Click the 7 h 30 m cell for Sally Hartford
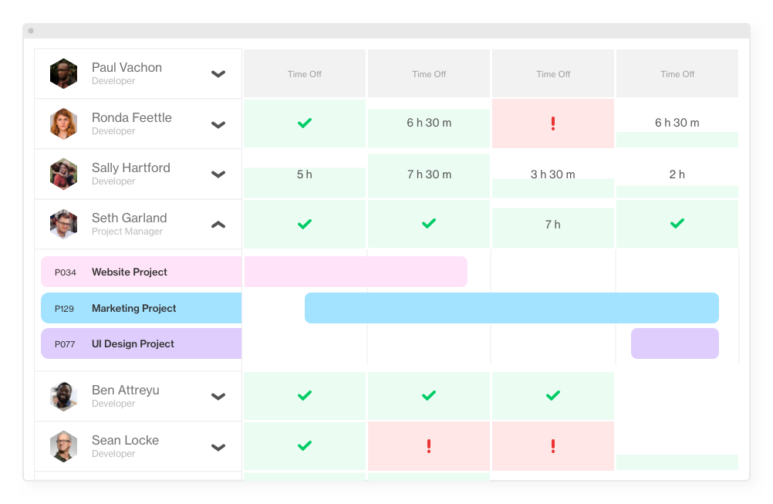This screenshot has width=773, height=504. pos(428,174)
